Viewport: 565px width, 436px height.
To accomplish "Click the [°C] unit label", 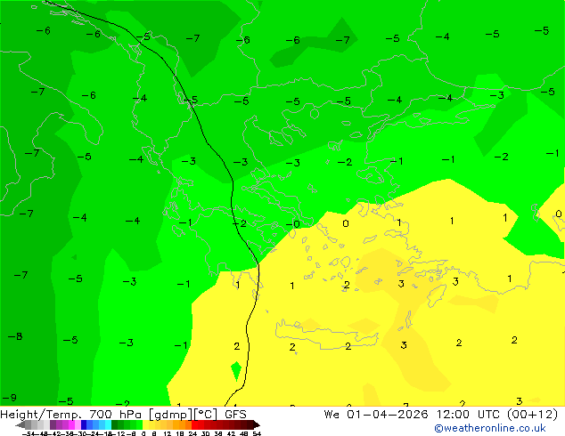I will pyautogui.click(x=206, y=415).
